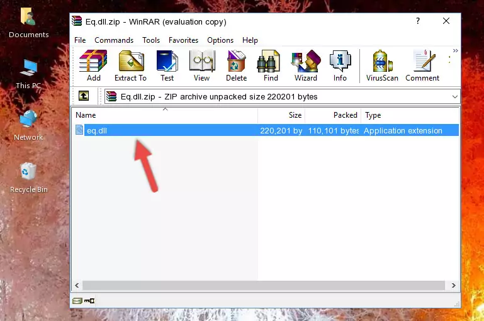Viewport: 484px width, 321px height.
Task: Close the WinRAR window
Action: [446, 21]
